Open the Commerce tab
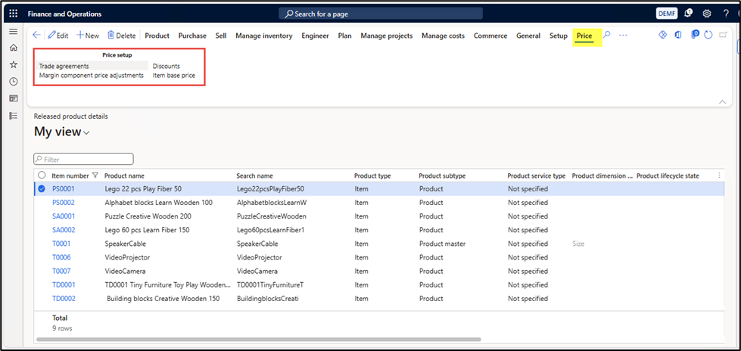The height and width of the screenshot is (351, 741). pyautogui.click(x=490, y=36)
